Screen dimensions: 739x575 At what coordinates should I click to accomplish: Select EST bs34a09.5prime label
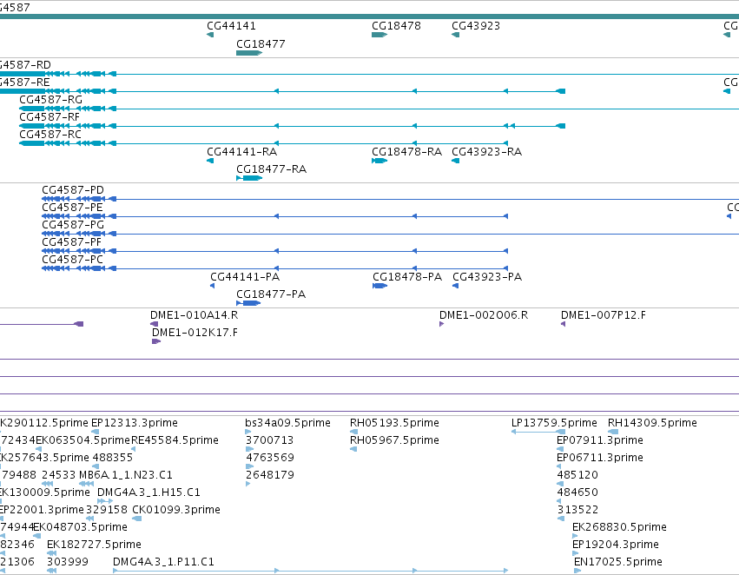pyautogui.click(x=288, y=423)
